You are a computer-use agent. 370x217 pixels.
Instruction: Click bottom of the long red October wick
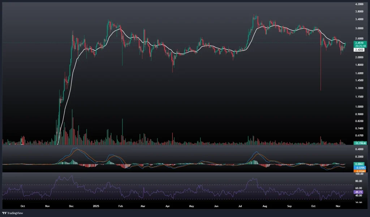click(x=320, y=90)
